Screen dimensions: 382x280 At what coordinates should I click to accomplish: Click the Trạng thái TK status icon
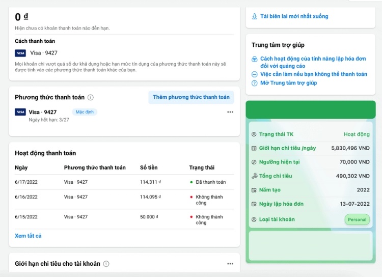pyautogui.click(x=254, y=134)
